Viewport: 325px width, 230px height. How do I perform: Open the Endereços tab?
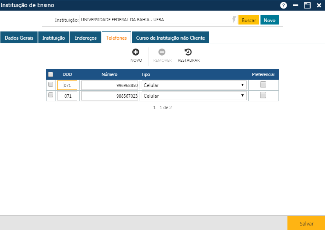(85, 38)
